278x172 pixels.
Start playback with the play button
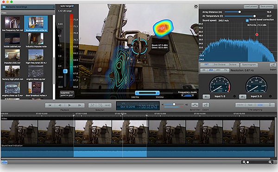69,106
